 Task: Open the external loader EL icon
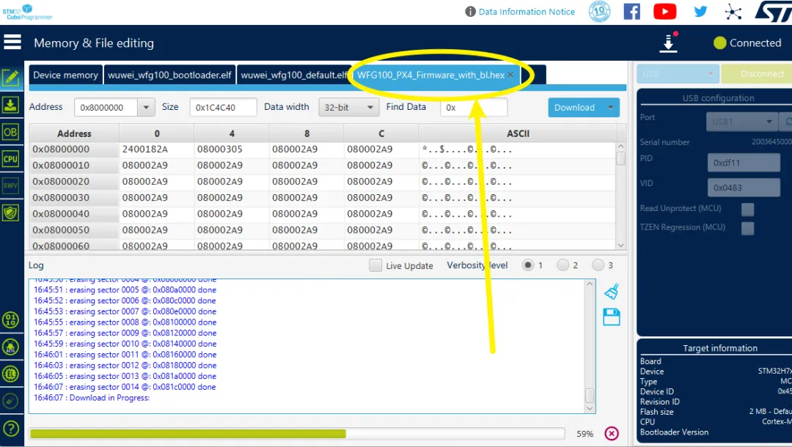click(10, 374)
